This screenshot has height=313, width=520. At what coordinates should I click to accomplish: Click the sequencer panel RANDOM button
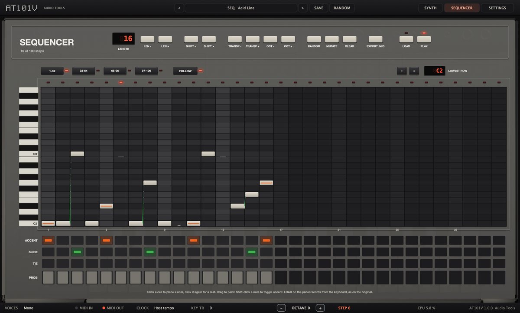tap(314, 39)
